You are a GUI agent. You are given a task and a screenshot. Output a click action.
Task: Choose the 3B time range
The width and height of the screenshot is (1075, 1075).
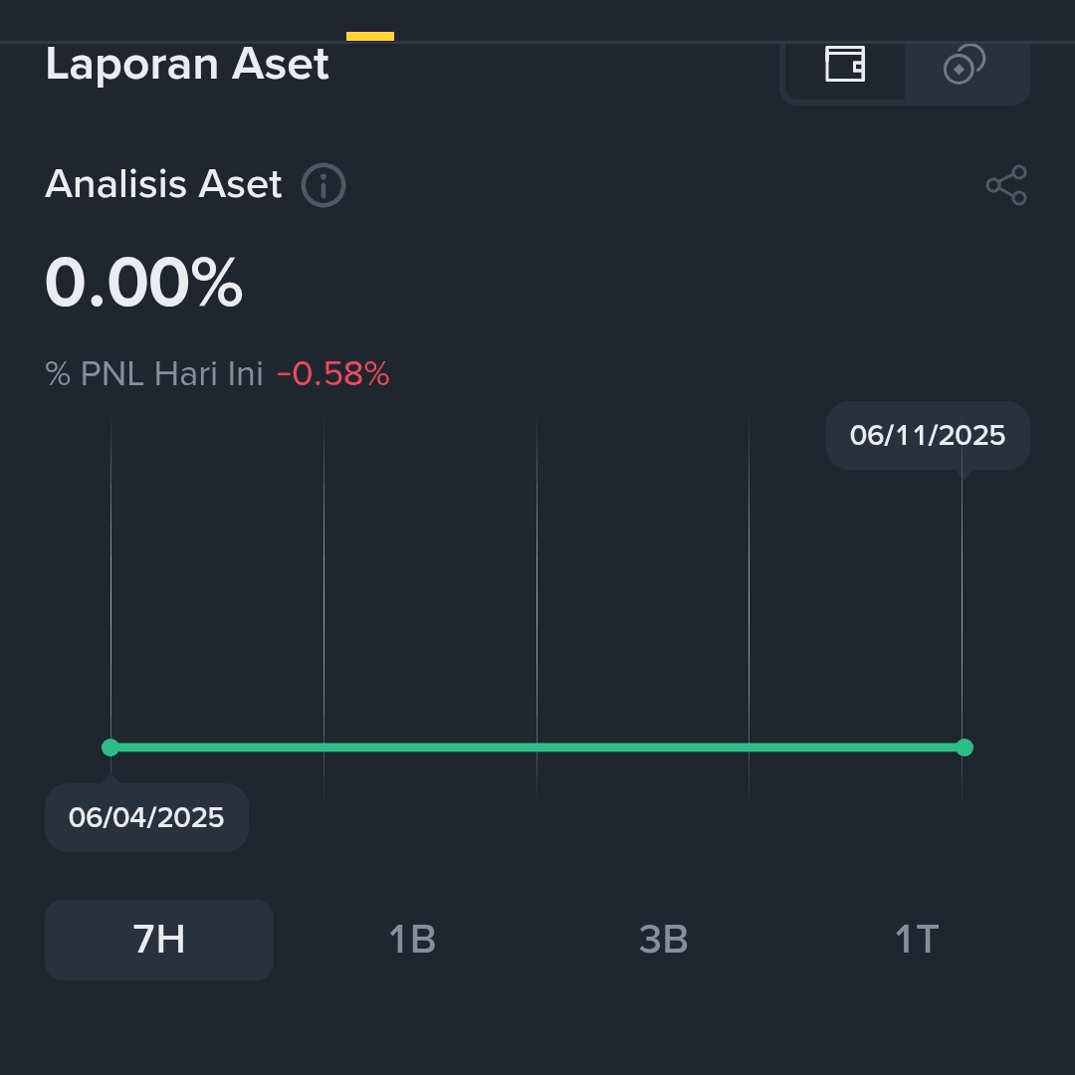pos(663,940)
